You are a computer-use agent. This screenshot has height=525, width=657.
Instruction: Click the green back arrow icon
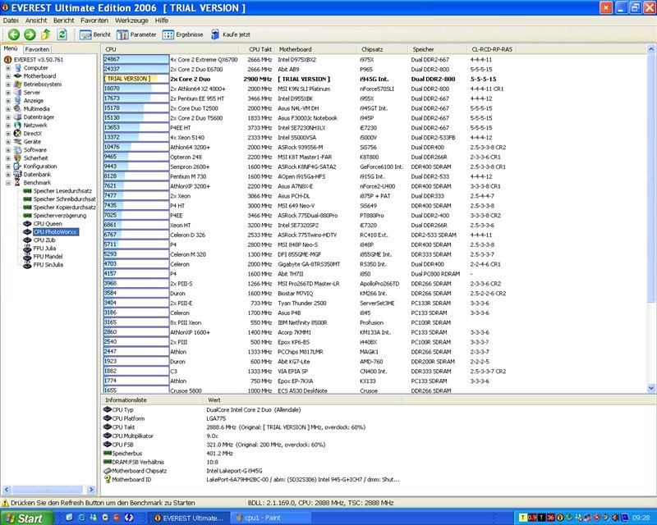(x=14, y=34)
